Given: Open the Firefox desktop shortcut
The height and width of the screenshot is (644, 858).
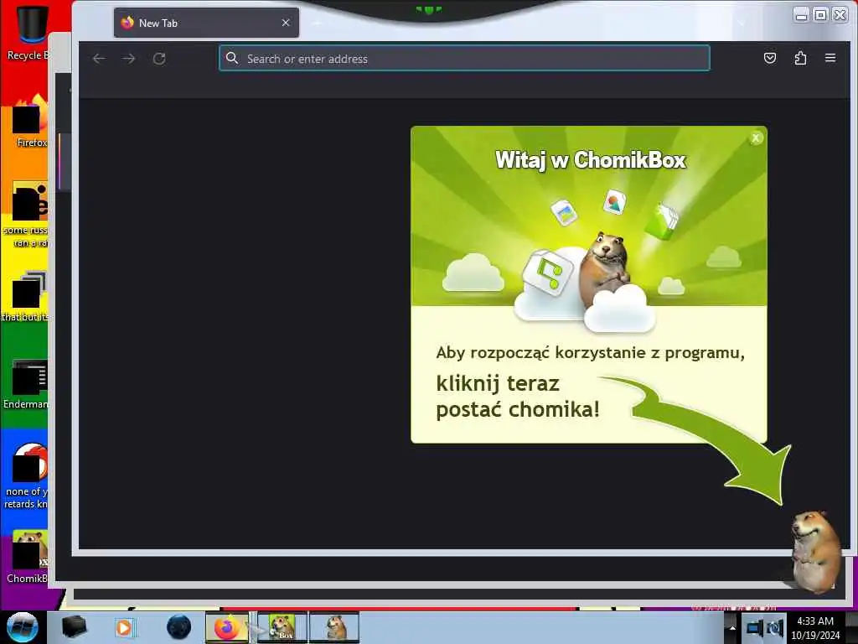Looking at the screenshot, I should 28,122.
